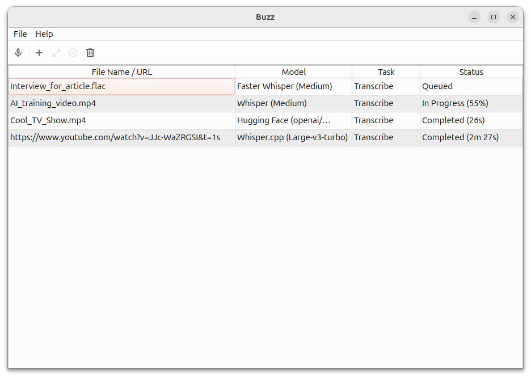This screenshot has height=378, width=531.
Task: Click the trash icon to clear history
Action: pyautogui.click(x=90, y=53)
